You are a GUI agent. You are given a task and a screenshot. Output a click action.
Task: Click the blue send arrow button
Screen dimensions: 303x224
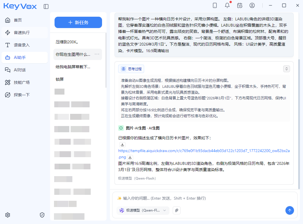tap(290, 210)
